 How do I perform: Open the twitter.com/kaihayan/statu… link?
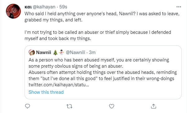click(x=59, y=85)
